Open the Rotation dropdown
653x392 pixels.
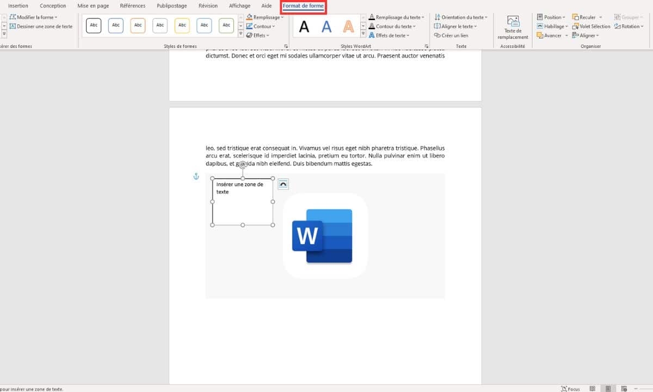tap(629, 26)
